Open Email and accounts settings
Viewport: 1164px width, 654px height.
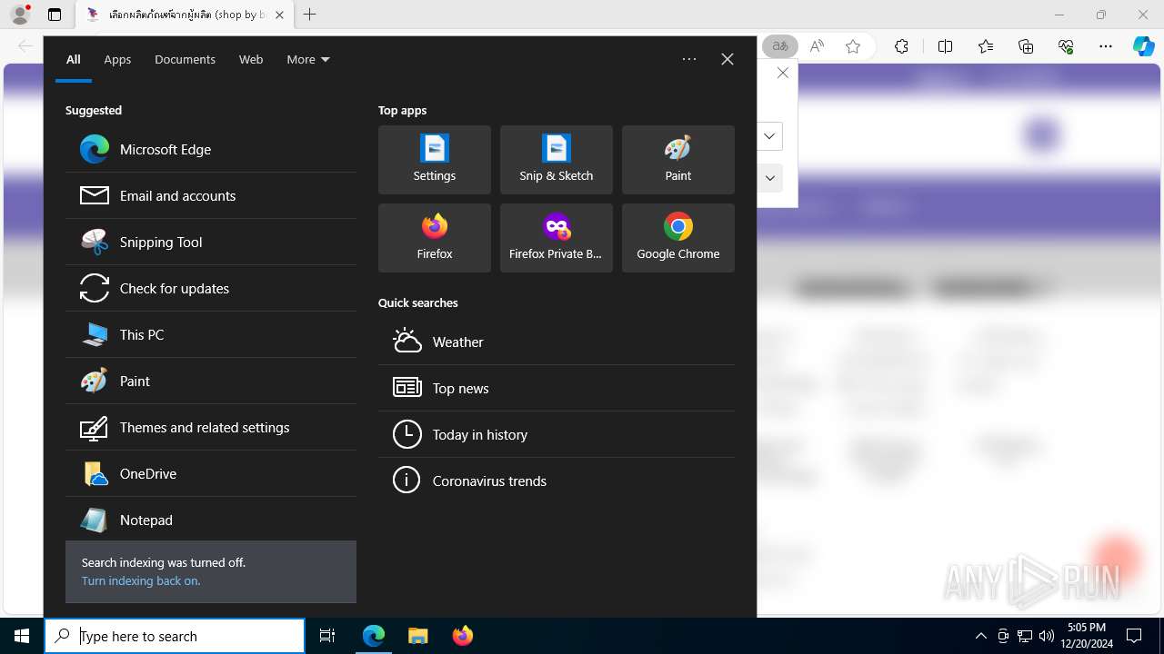[211, 195]
